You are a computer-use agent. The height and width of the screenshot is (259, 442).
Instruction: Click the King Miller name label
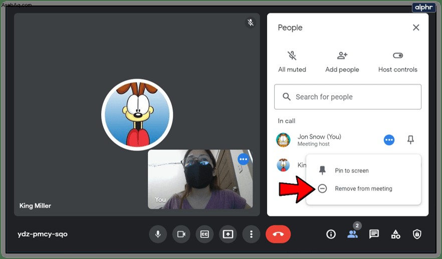[x=35, y=206]
